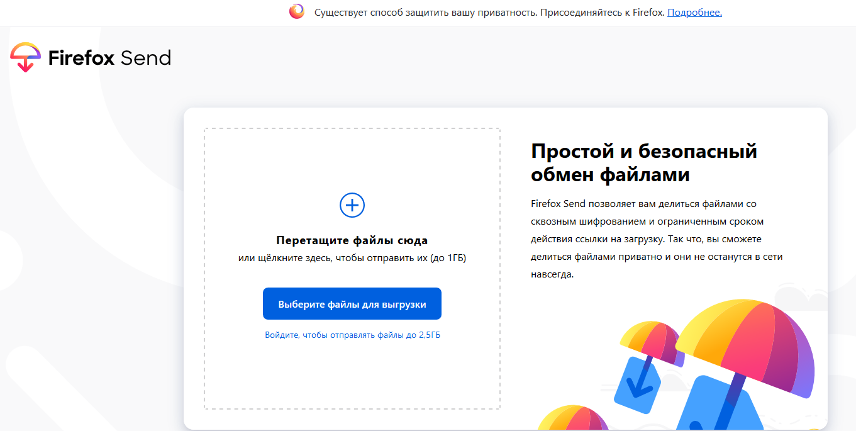Click the partially visible umbrella at card bottom
856x431 pixels.
(x=571, y=418)
